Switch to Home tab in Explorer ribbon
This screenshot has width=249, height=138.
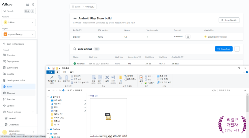point(57,72)
